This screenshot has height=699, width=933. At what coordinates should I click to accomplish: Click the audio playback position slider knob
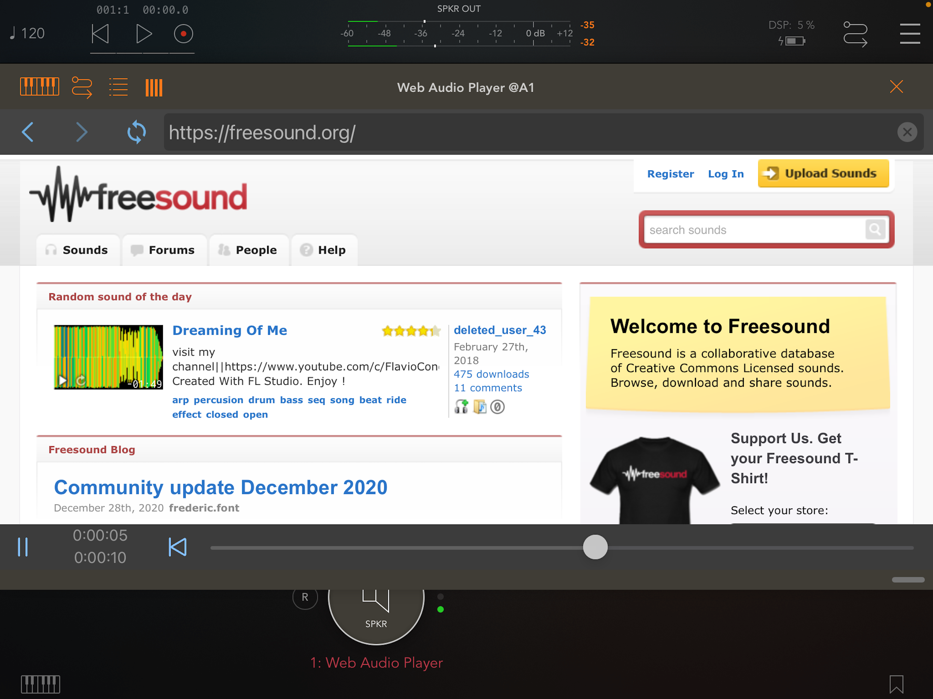pos(595,547)
